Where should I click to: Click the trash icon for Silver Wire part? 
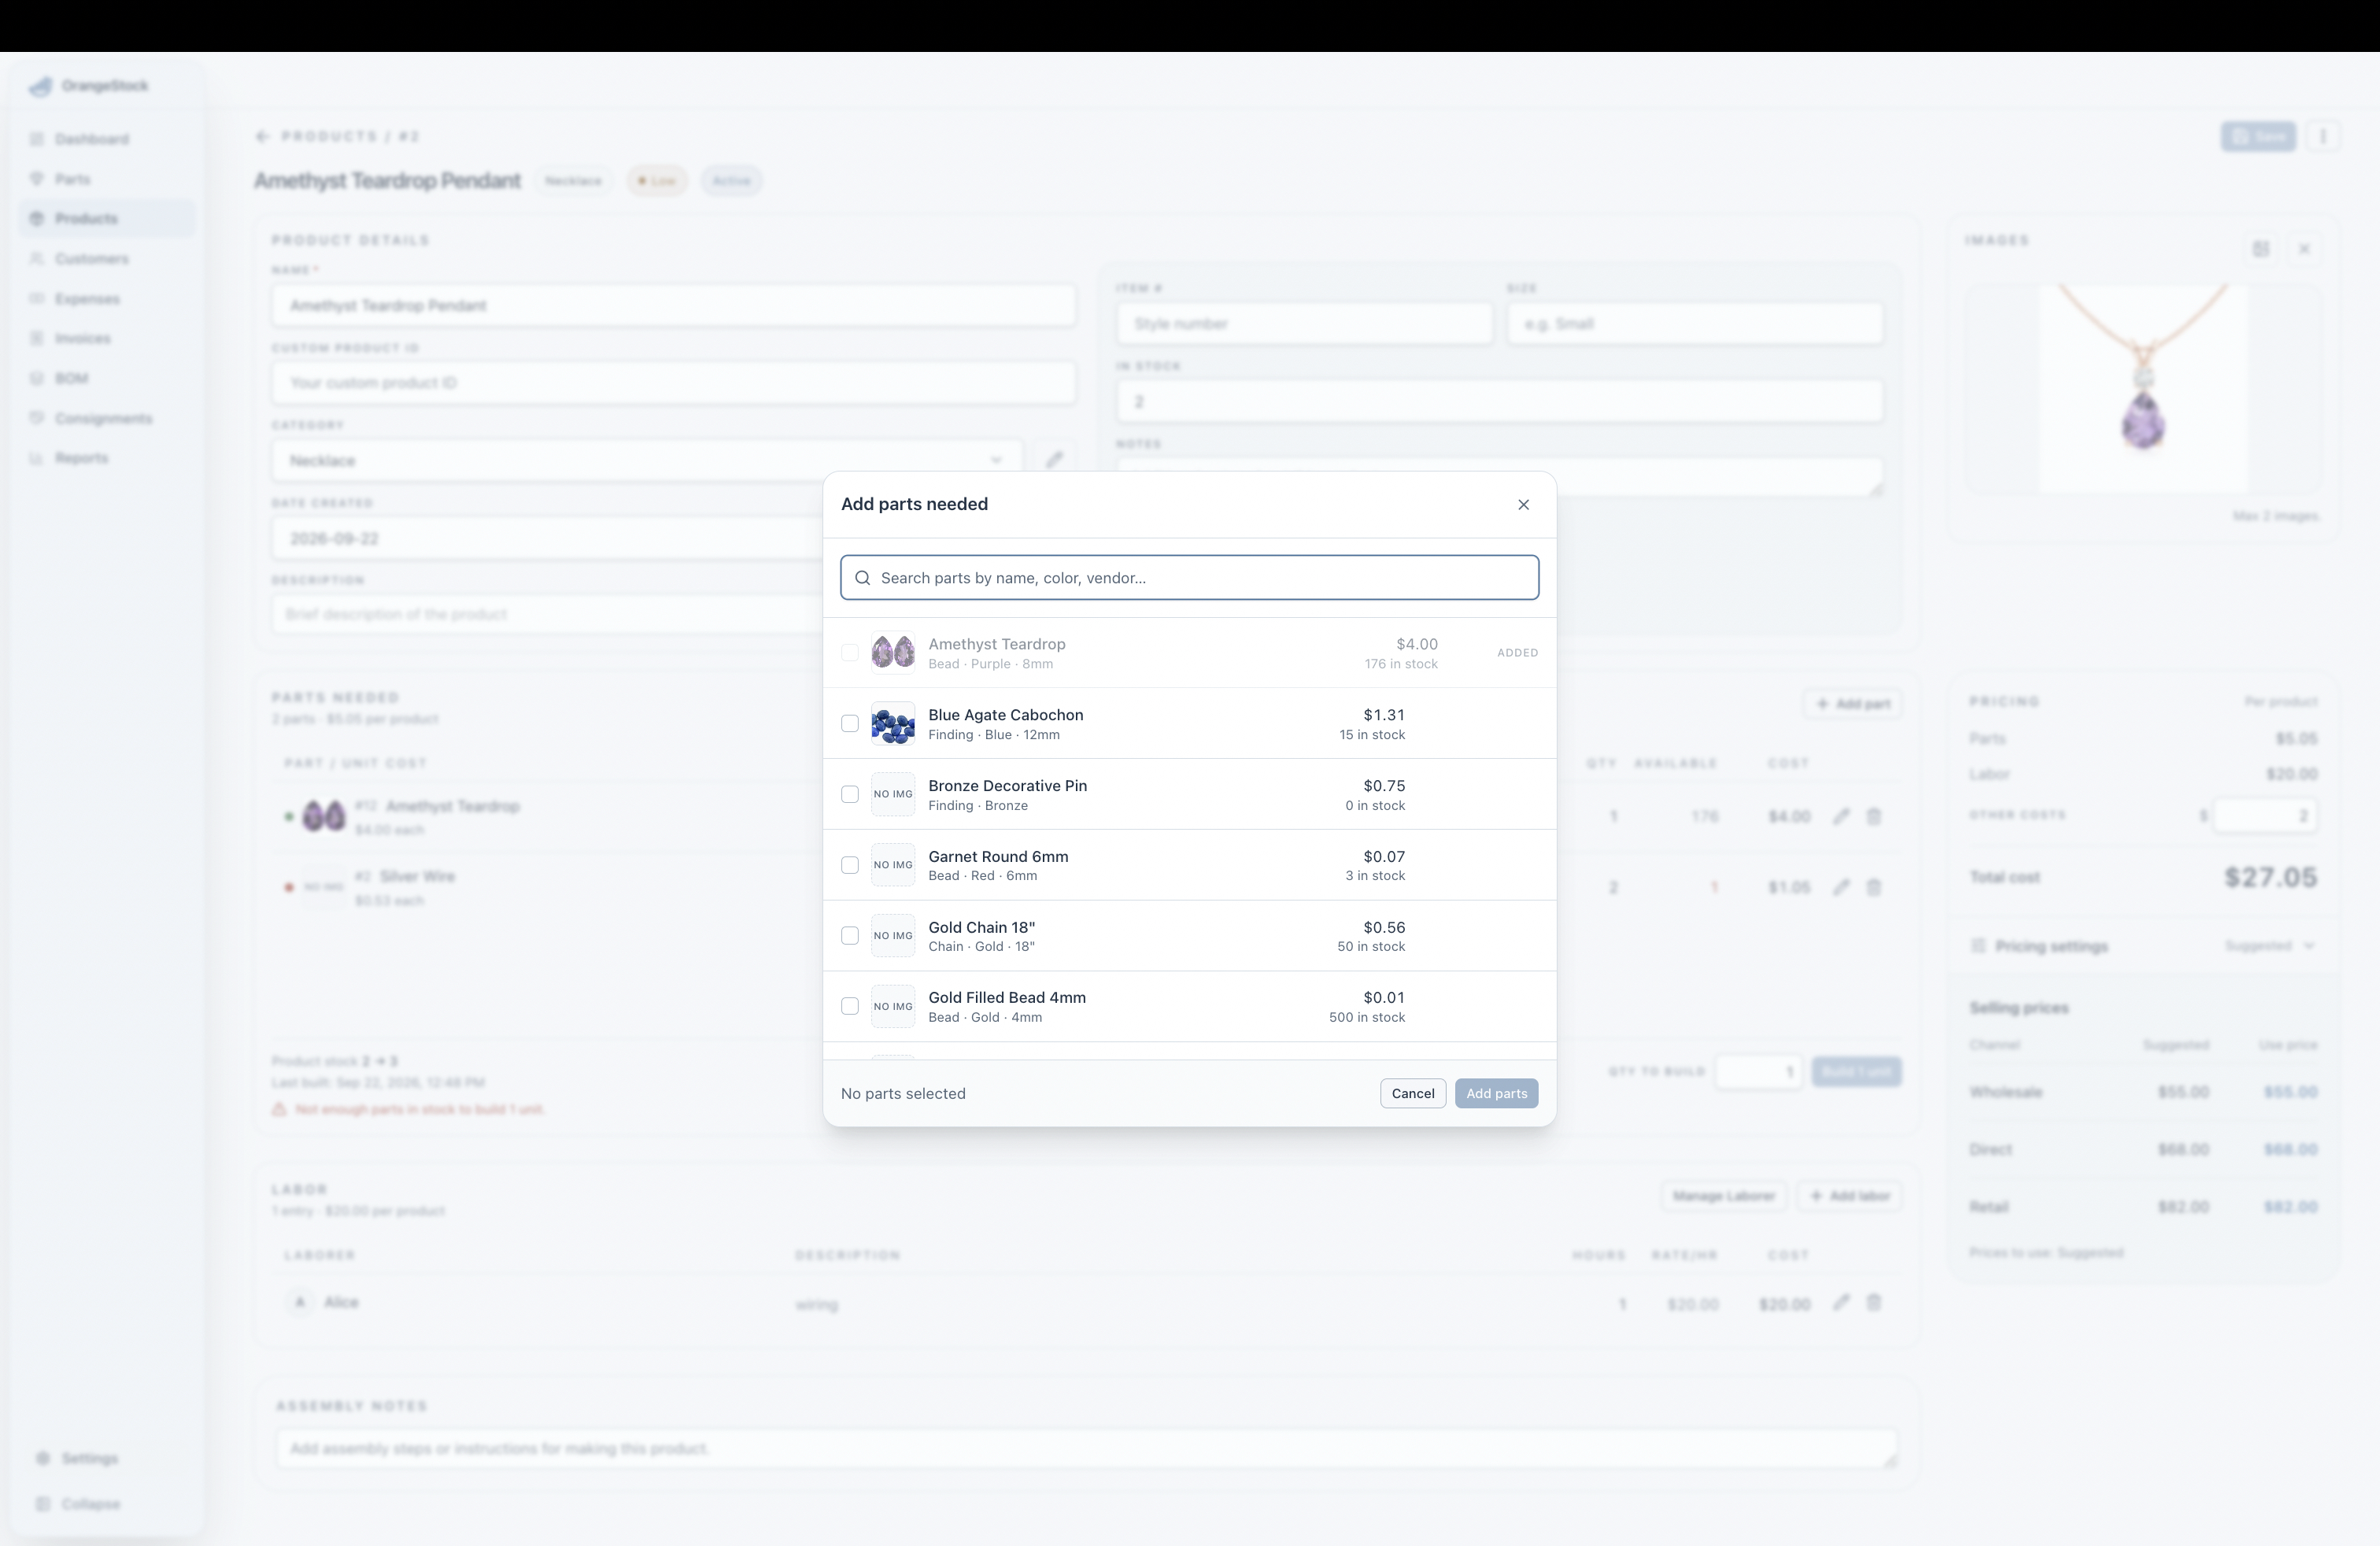point(1874,887)
